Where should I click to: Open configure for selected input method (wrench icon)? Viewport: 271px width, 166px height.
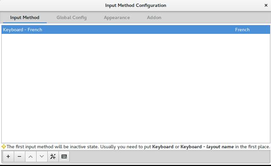click(53, 157)
